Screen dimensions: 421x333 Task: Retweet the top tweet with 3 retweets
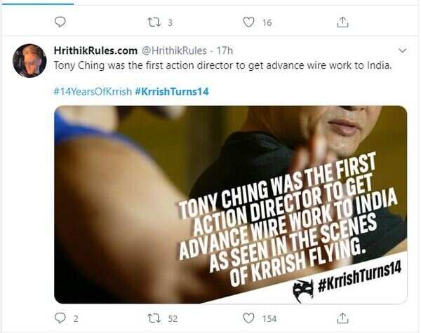point(154,22)
